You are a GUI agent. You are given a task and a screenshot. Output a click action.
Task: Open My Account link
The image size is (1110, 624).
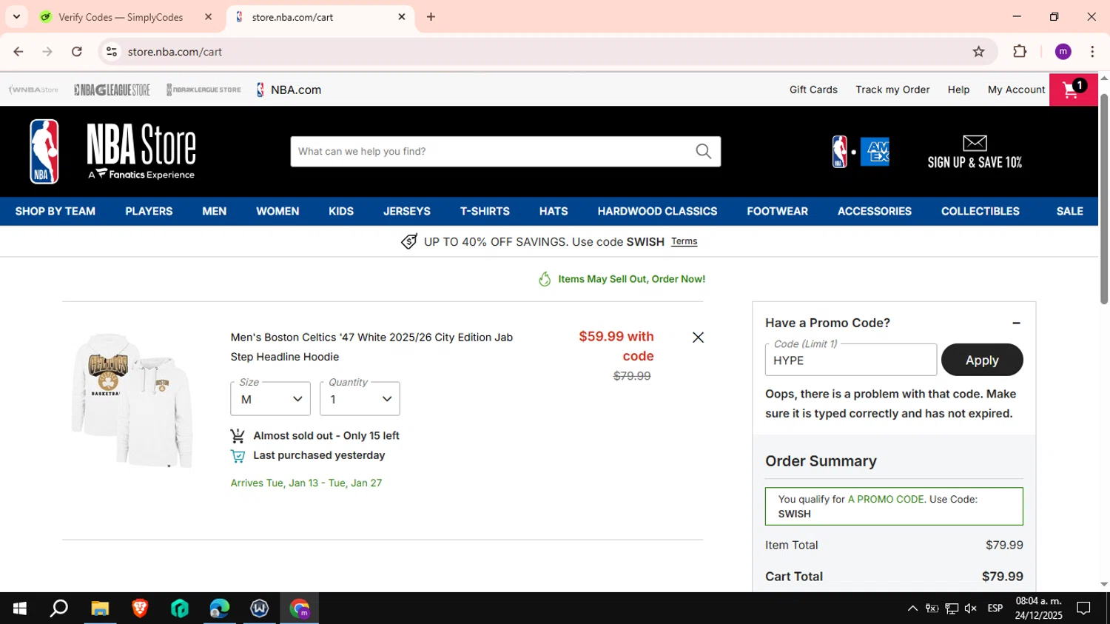click(x=1016, y=90)
